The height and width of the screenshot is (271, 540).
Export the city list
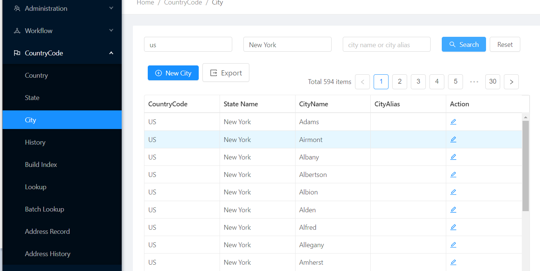coord(226,73)
